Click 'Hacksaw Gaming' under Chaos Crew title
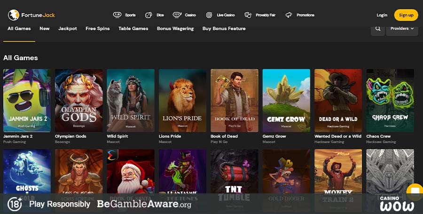 point(381,142)
